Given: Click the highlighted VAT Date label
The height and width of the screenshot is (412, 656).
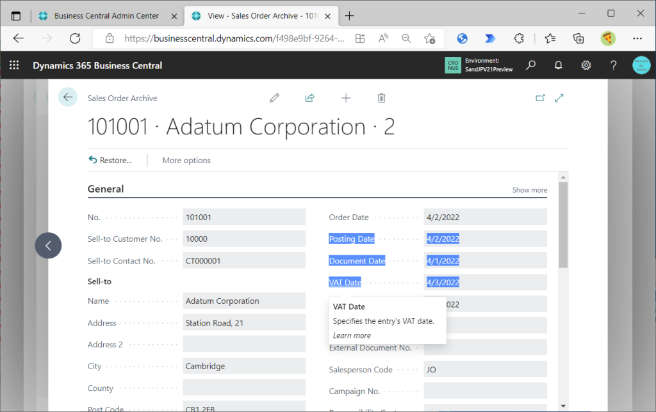Looking at the screenshot, I should [345, 283].
